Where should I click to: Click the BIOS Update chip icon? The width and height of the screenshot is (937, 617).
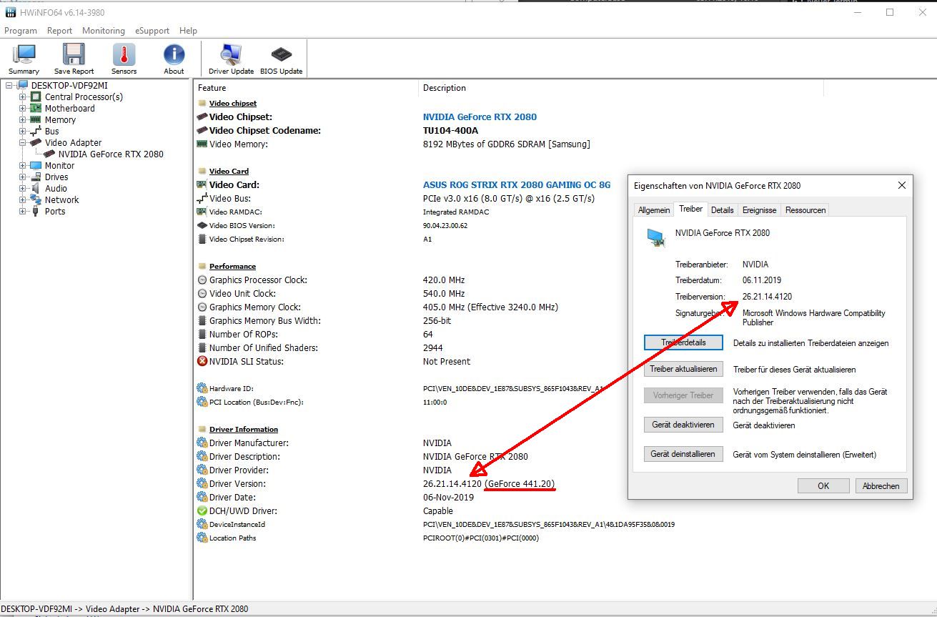281,59
